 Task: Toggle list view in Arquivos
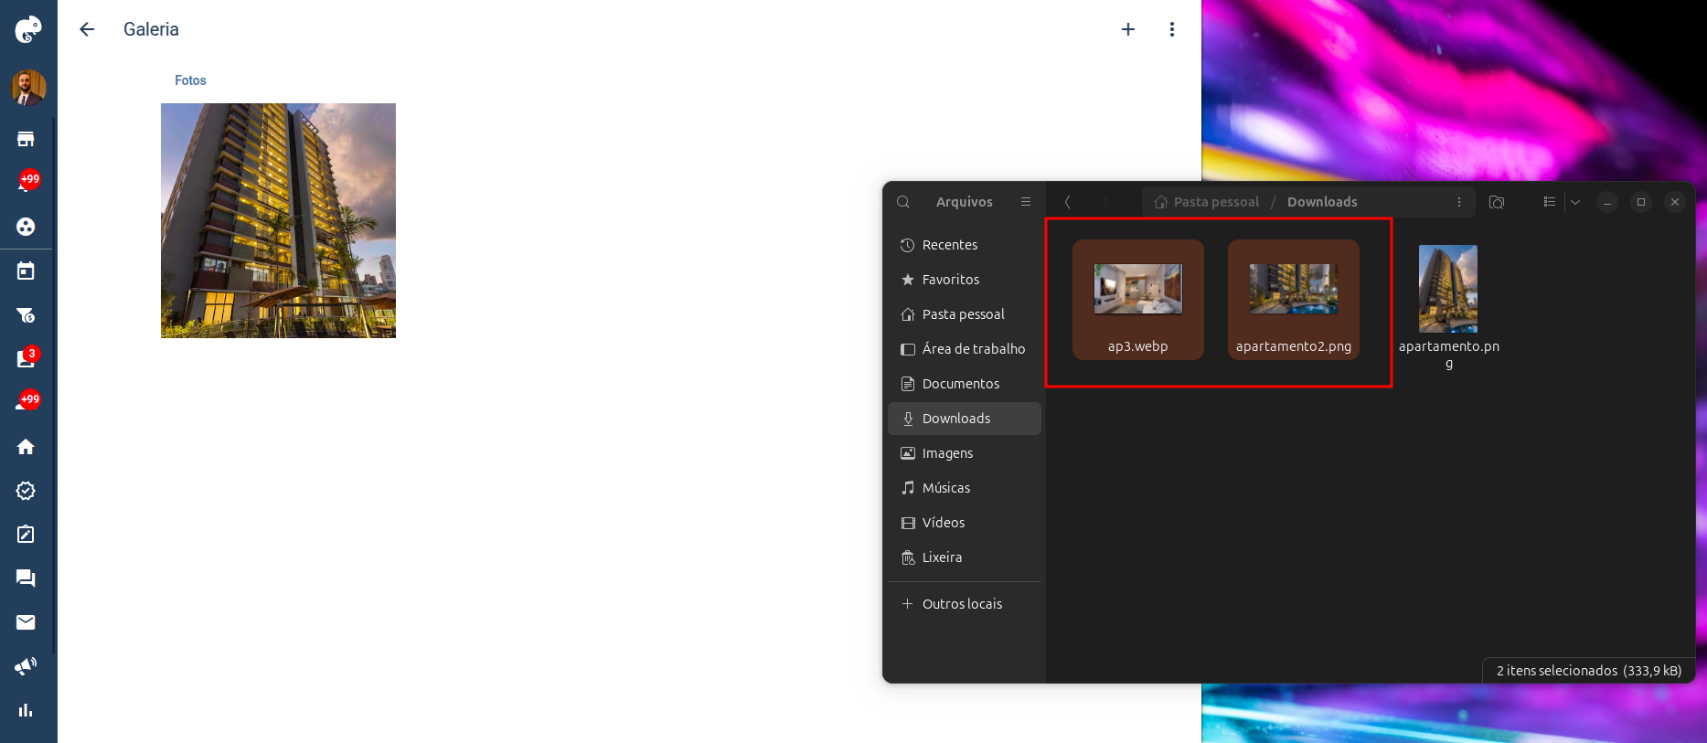click(1550, 202)
